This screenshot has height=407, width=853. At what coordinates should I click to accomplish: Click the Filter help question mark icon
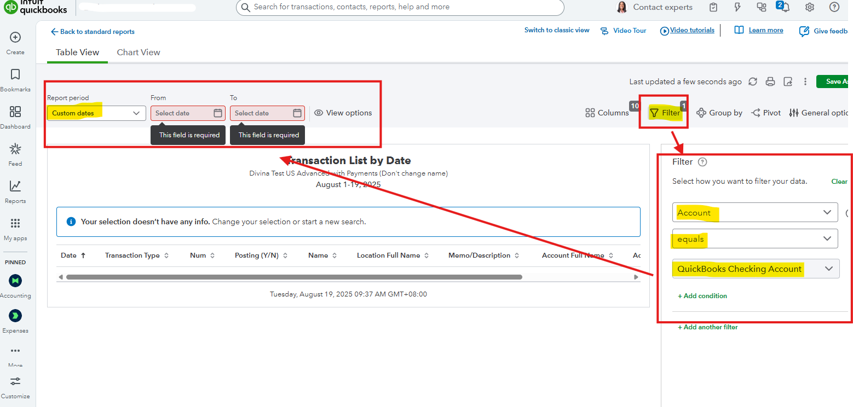[x=703, y=162]
